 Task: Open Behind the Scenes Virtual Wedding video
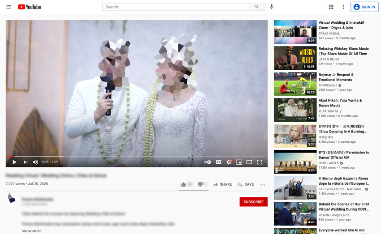[344, 207]
